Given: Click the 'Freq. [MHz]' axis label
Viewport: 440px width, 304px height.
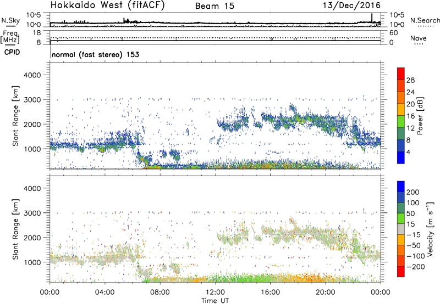Looking at the screenshot, I should 10,37.
